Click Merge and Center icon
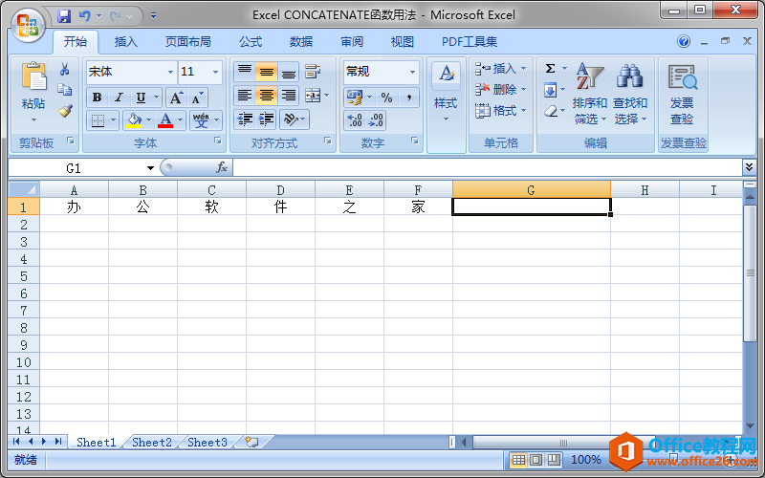 313,96
